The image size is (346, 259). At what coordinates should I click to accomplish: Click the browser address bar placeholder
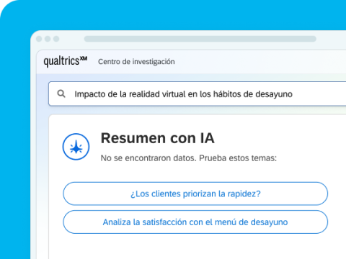click(x=200, y=39)
